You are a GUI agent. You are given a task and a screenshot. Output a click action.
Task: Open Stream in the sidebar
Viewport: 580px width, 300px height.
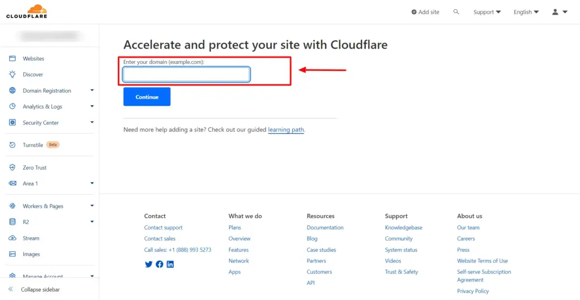click(x=31, y=238)
